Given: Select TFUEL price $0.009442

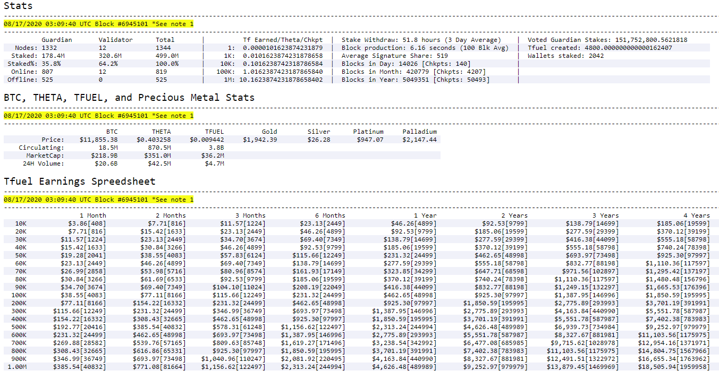Looking at the screenshot, I should tap(207, 140).
